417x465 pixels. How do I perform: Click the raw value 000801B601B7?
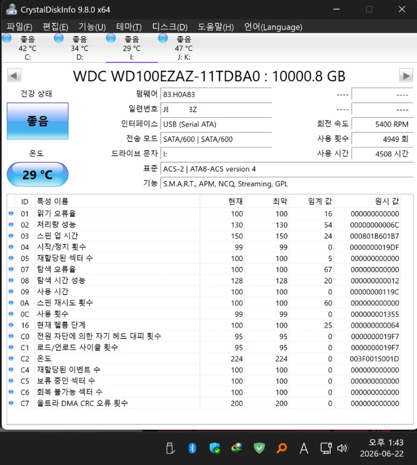375,236
